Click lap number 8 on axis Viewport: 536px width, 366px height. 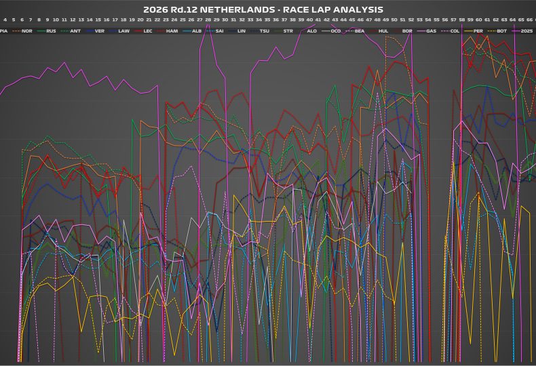click(39, 20)
